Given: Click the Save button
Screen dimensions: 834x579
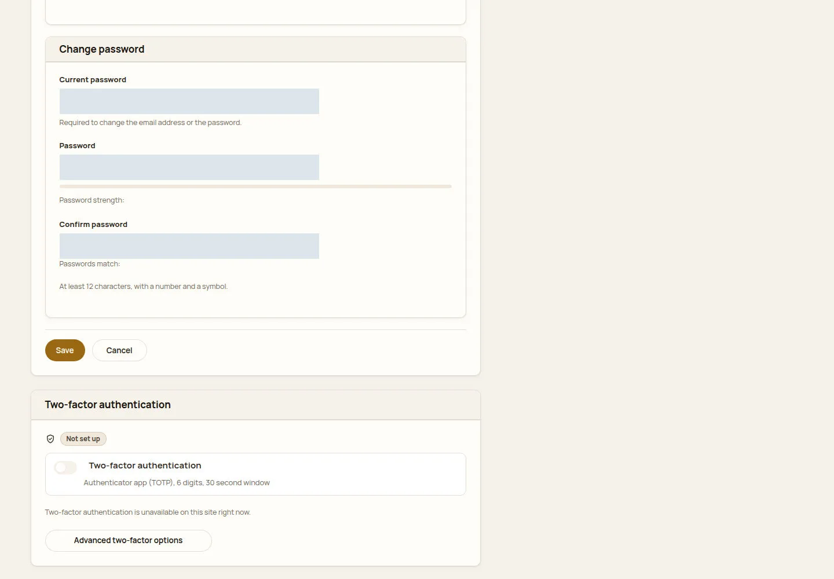Looking at the screenshot, I should 65,350.
